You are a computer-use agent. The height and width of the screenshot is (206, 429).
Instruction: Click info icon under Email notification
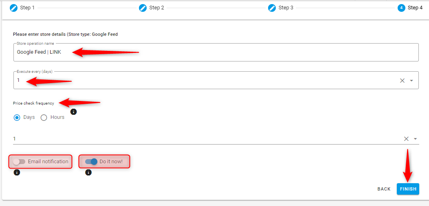pyautogui.click(x=17, y=173)
